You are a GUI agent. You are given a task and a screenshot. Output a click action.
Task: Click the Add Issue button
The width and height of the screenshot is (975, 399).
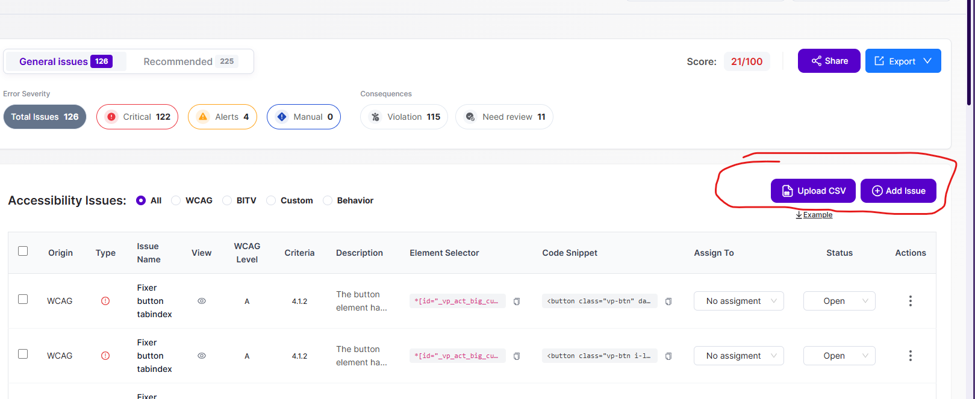click(899, 191)
